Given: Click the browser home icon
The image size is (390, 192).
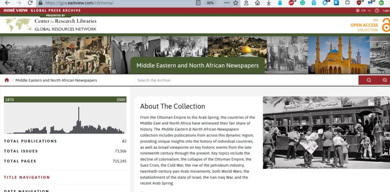Looking at the screenshot, I should pos(257,3).
